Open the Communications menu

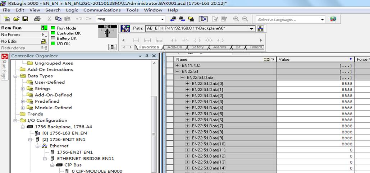point(102,10)
